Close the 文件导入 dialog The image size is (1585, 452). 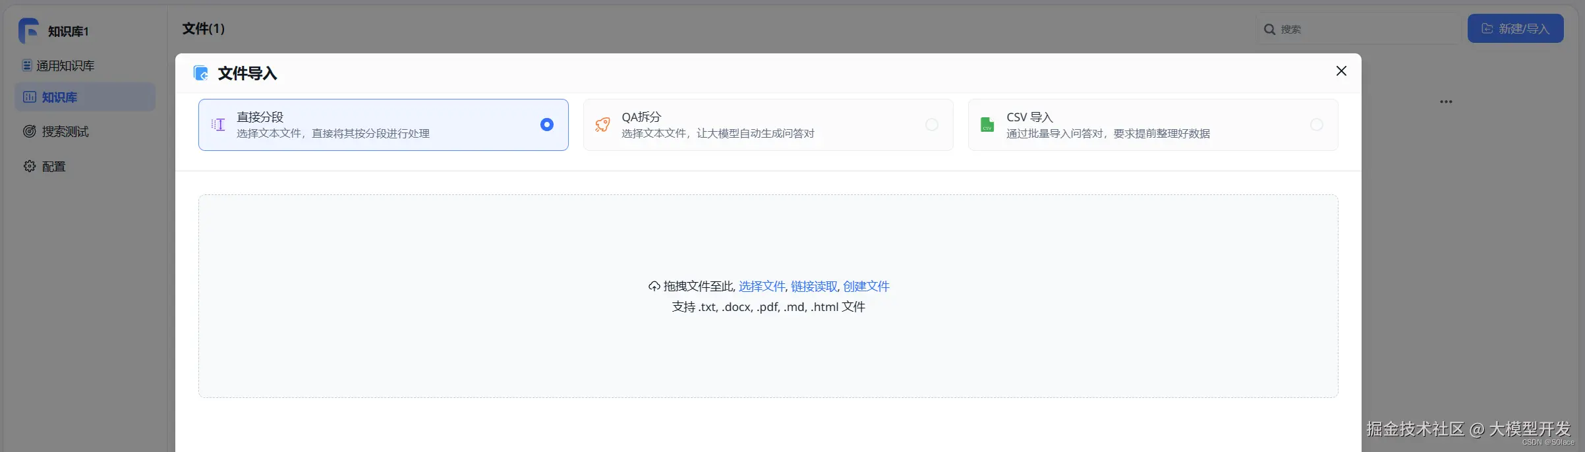click(x=1341, y=71)
